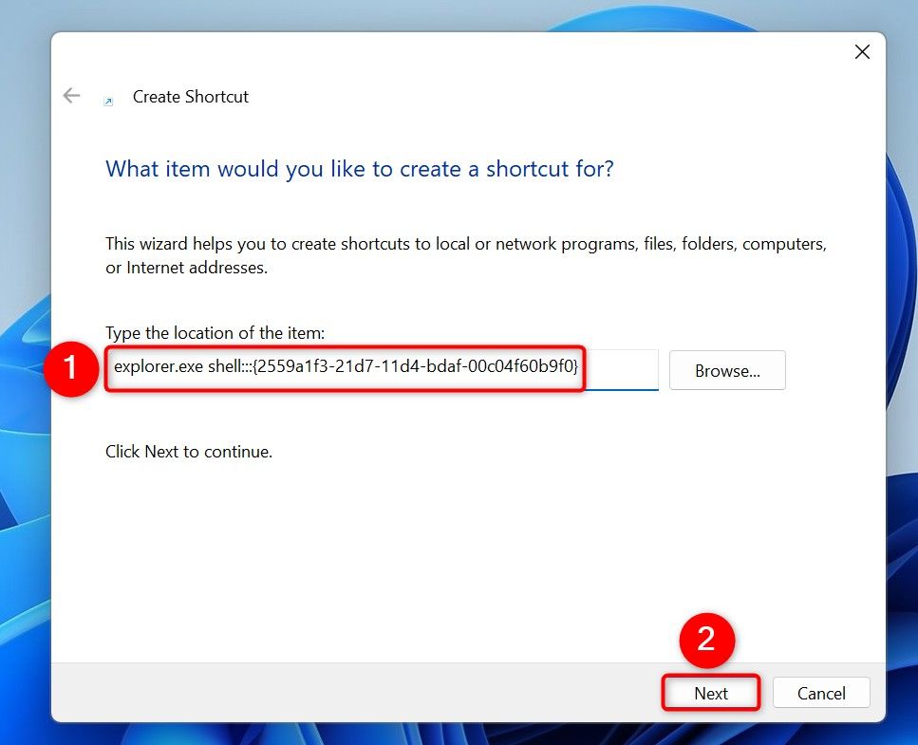Viewport: 918px width, 745px height.
Task: Close the Create Shortcut dialog with X
Action: 861,52
